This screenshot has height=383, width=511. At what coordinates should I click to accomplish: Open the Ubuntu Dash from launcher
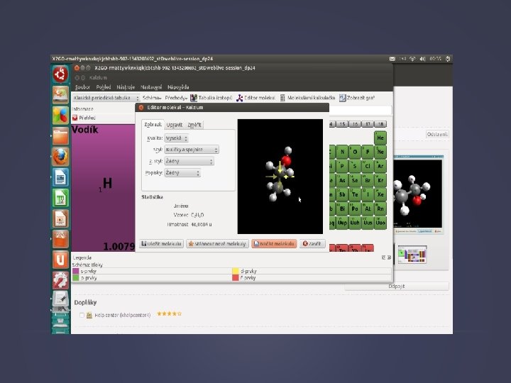pos(60,74)
